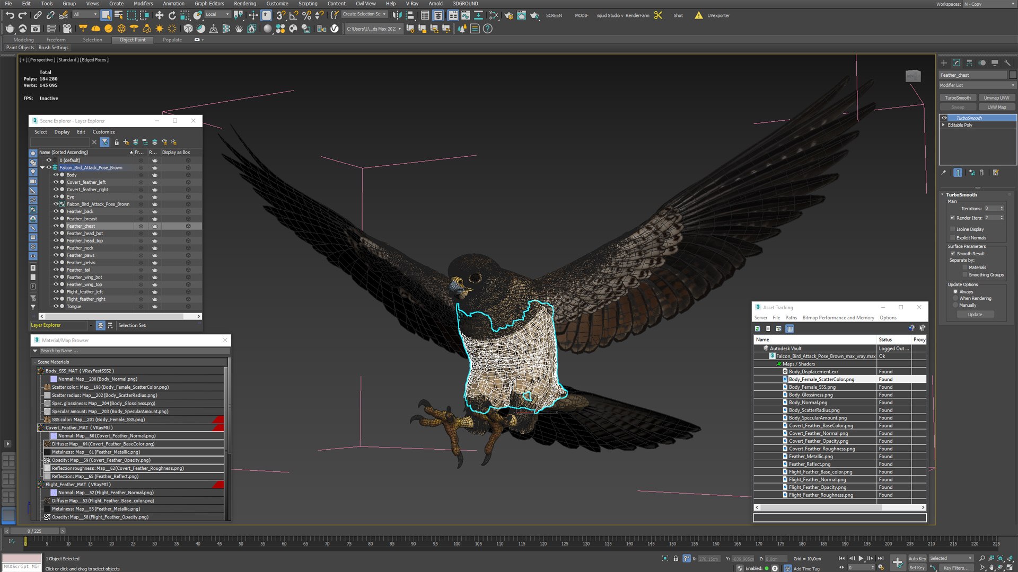Activate the Select and Move tool

click(x=159, y=15)
